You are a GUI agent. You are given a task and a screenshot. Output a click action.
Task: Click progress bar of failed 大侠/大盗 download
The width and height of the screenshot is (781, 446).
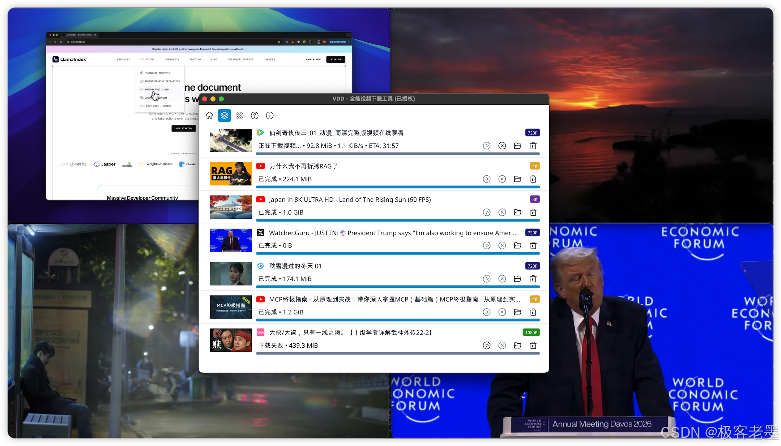point(398,353)
